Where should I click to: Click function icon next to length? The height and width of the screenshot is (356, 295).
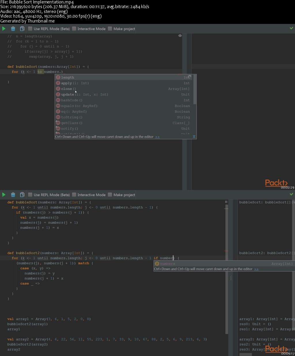click(x=58, y=77)
